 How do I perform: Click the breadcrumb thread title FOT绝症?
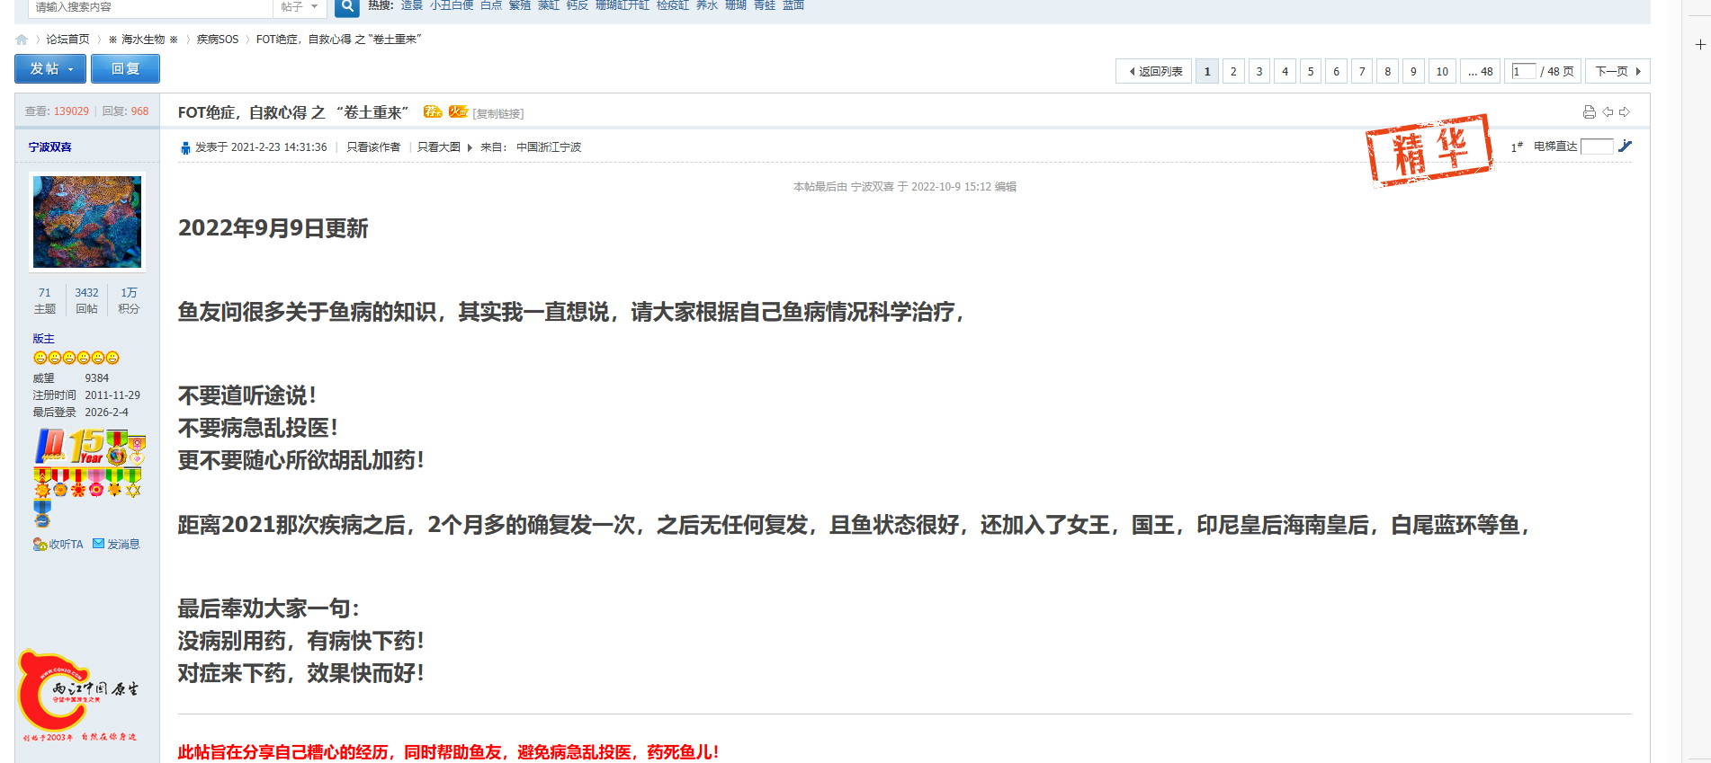coord(338,40)
